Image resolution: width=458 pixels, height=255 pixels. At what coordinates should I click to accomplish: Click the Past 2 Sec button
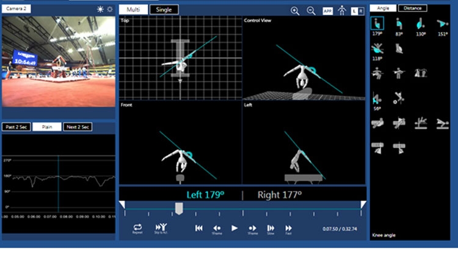tap(16, 127)
